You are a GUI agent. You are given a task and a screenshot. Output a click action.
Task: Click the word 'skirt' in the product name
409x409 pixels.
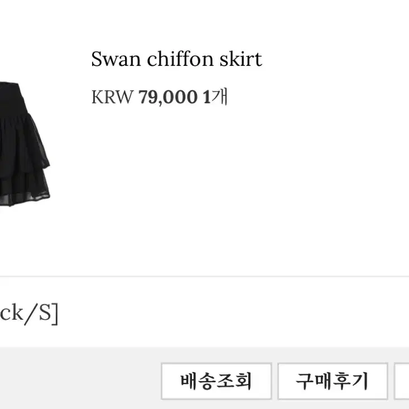pos(240,59)
